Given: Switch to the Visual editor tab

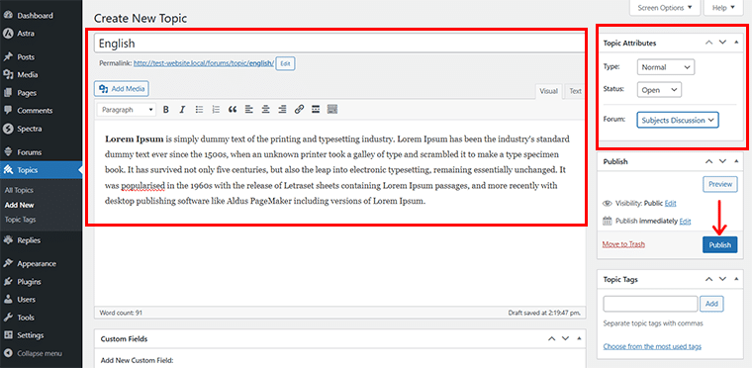Looking at the screenshot, I should [548, 91].
